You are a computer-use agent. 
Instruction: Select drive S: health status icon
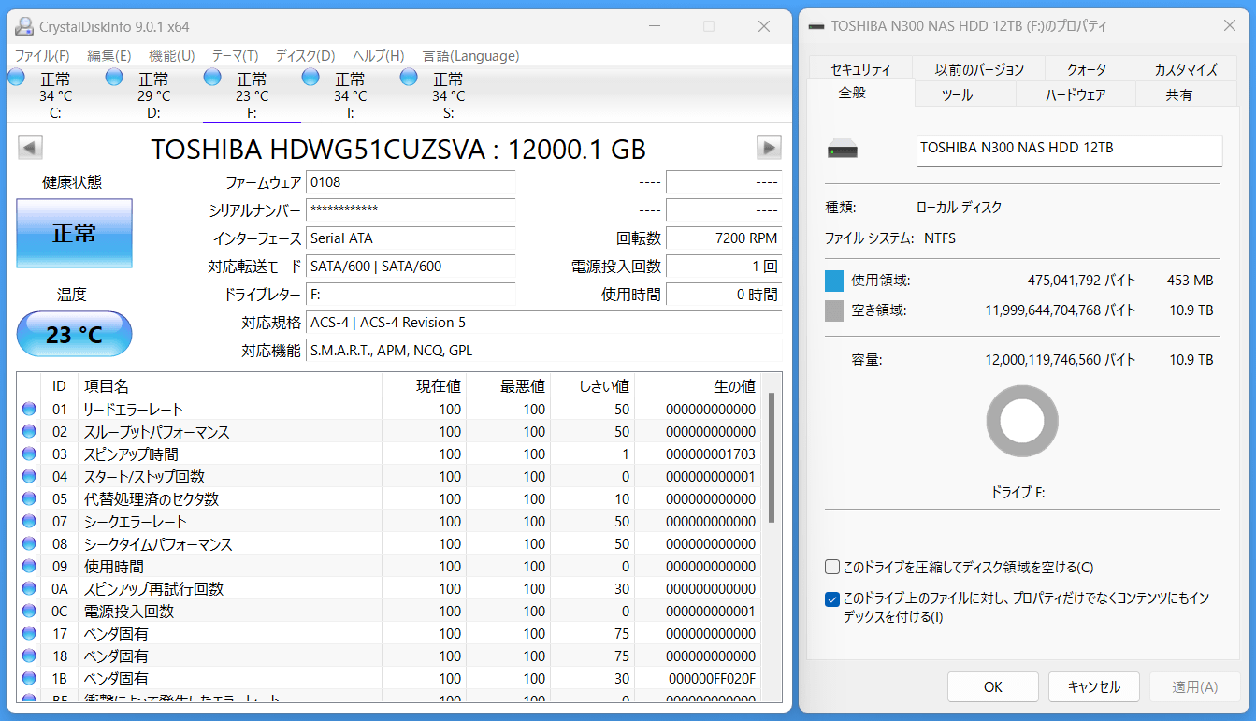(409, 78)
